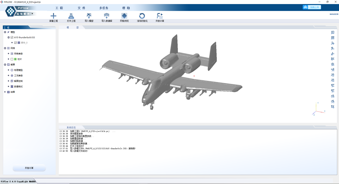Click the crop-frame icon ending the view toolbar

(x=333, y=107)
